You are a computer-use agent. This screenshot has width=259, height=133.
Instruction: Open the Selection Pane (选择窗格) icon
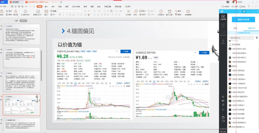coord(188,11)
